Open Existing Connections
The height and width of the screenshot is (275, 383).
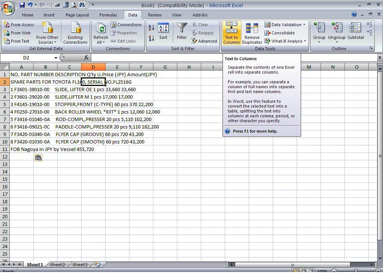tap(75, 33)
